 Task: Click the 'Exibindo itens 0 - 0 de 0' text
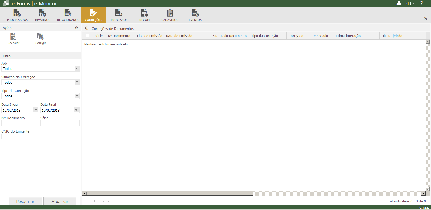[x=407, y=201]
